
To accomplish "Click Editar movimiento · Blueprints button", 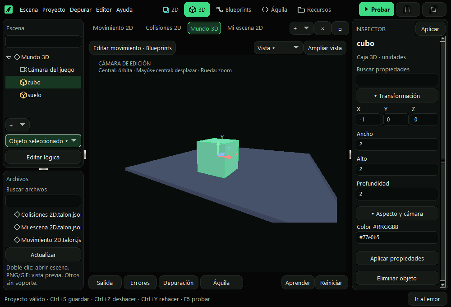I will click(133, 48).
